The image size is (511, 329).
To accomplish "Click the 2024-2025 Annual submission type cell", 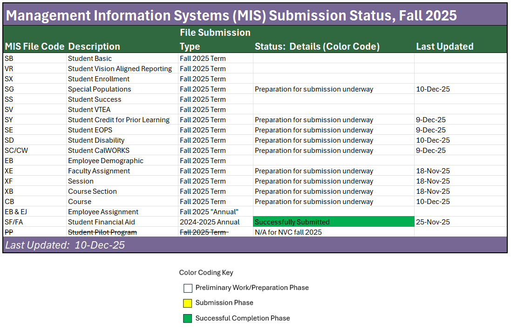I will (210, 222).
